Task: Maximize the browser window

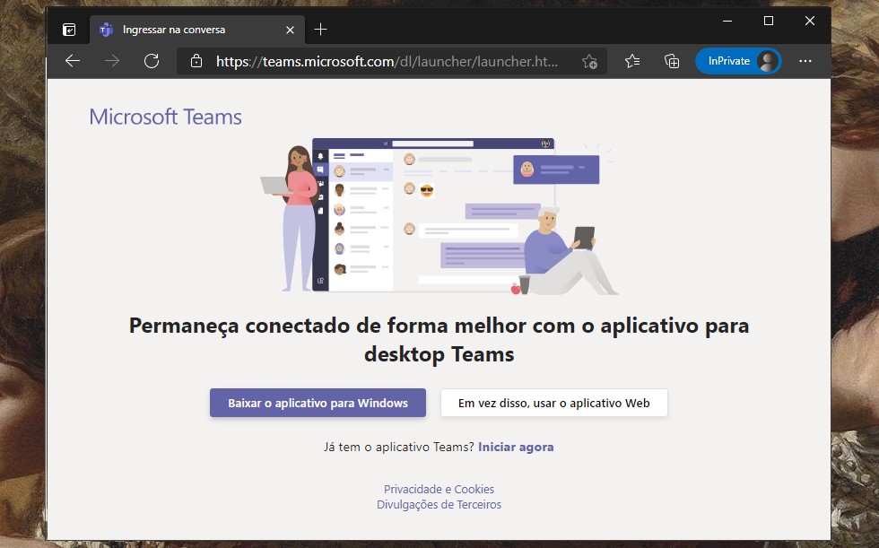Action: click(x=768, y=21)
